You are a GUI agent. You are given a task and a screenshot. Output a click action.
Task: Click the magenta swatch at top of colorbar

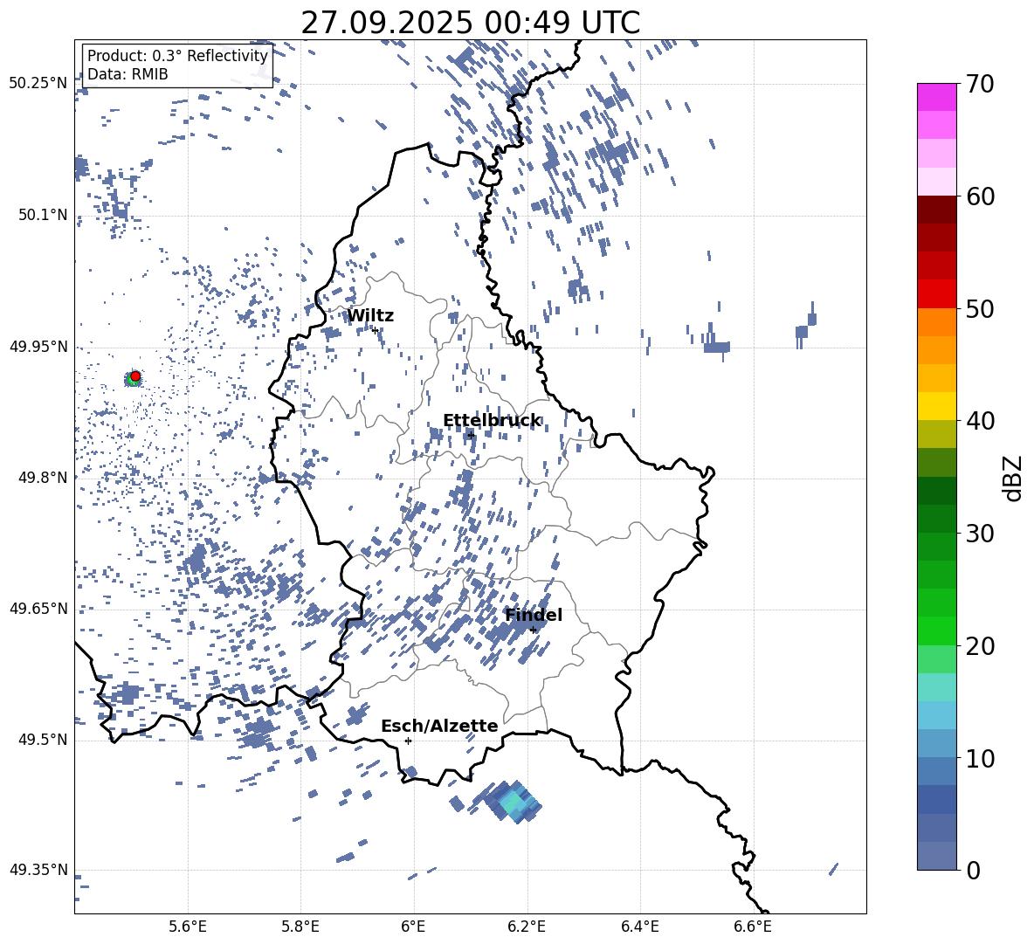tap(936, 97)
